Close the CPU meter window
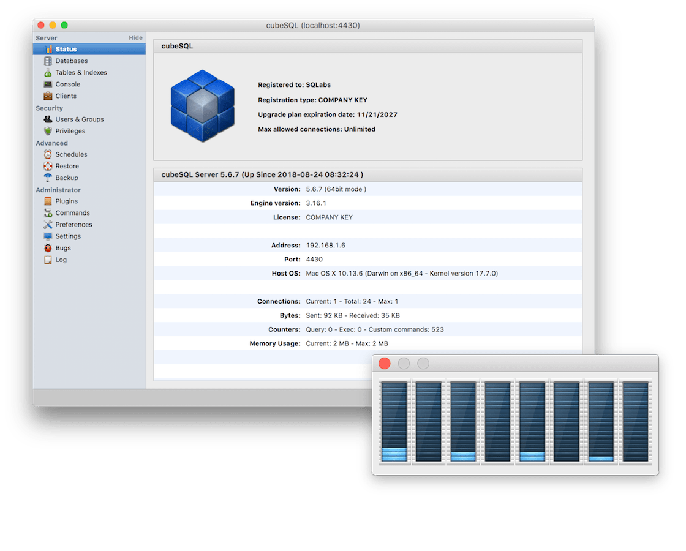This screenshot has height=551, width=686. 385,364
